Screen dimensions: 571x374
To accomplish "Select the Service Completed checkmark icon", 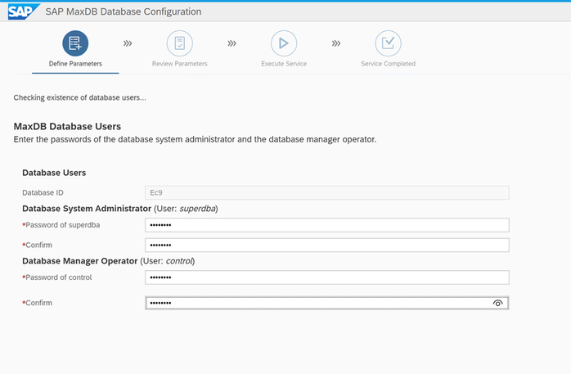I will tap(389, 43).
